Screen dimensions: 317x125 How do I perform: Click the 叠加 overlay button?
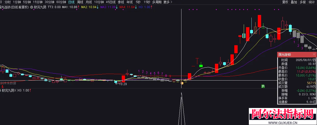(294, 2)
